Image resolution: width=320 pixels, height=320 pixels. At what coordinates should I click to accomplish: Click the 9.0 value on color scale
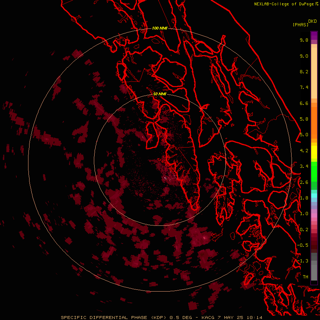pos(304,56)
